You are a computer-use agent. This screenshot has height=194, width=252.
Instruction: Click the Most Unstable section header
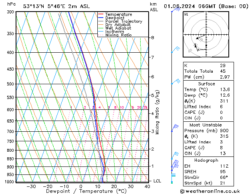coord(206,125)
